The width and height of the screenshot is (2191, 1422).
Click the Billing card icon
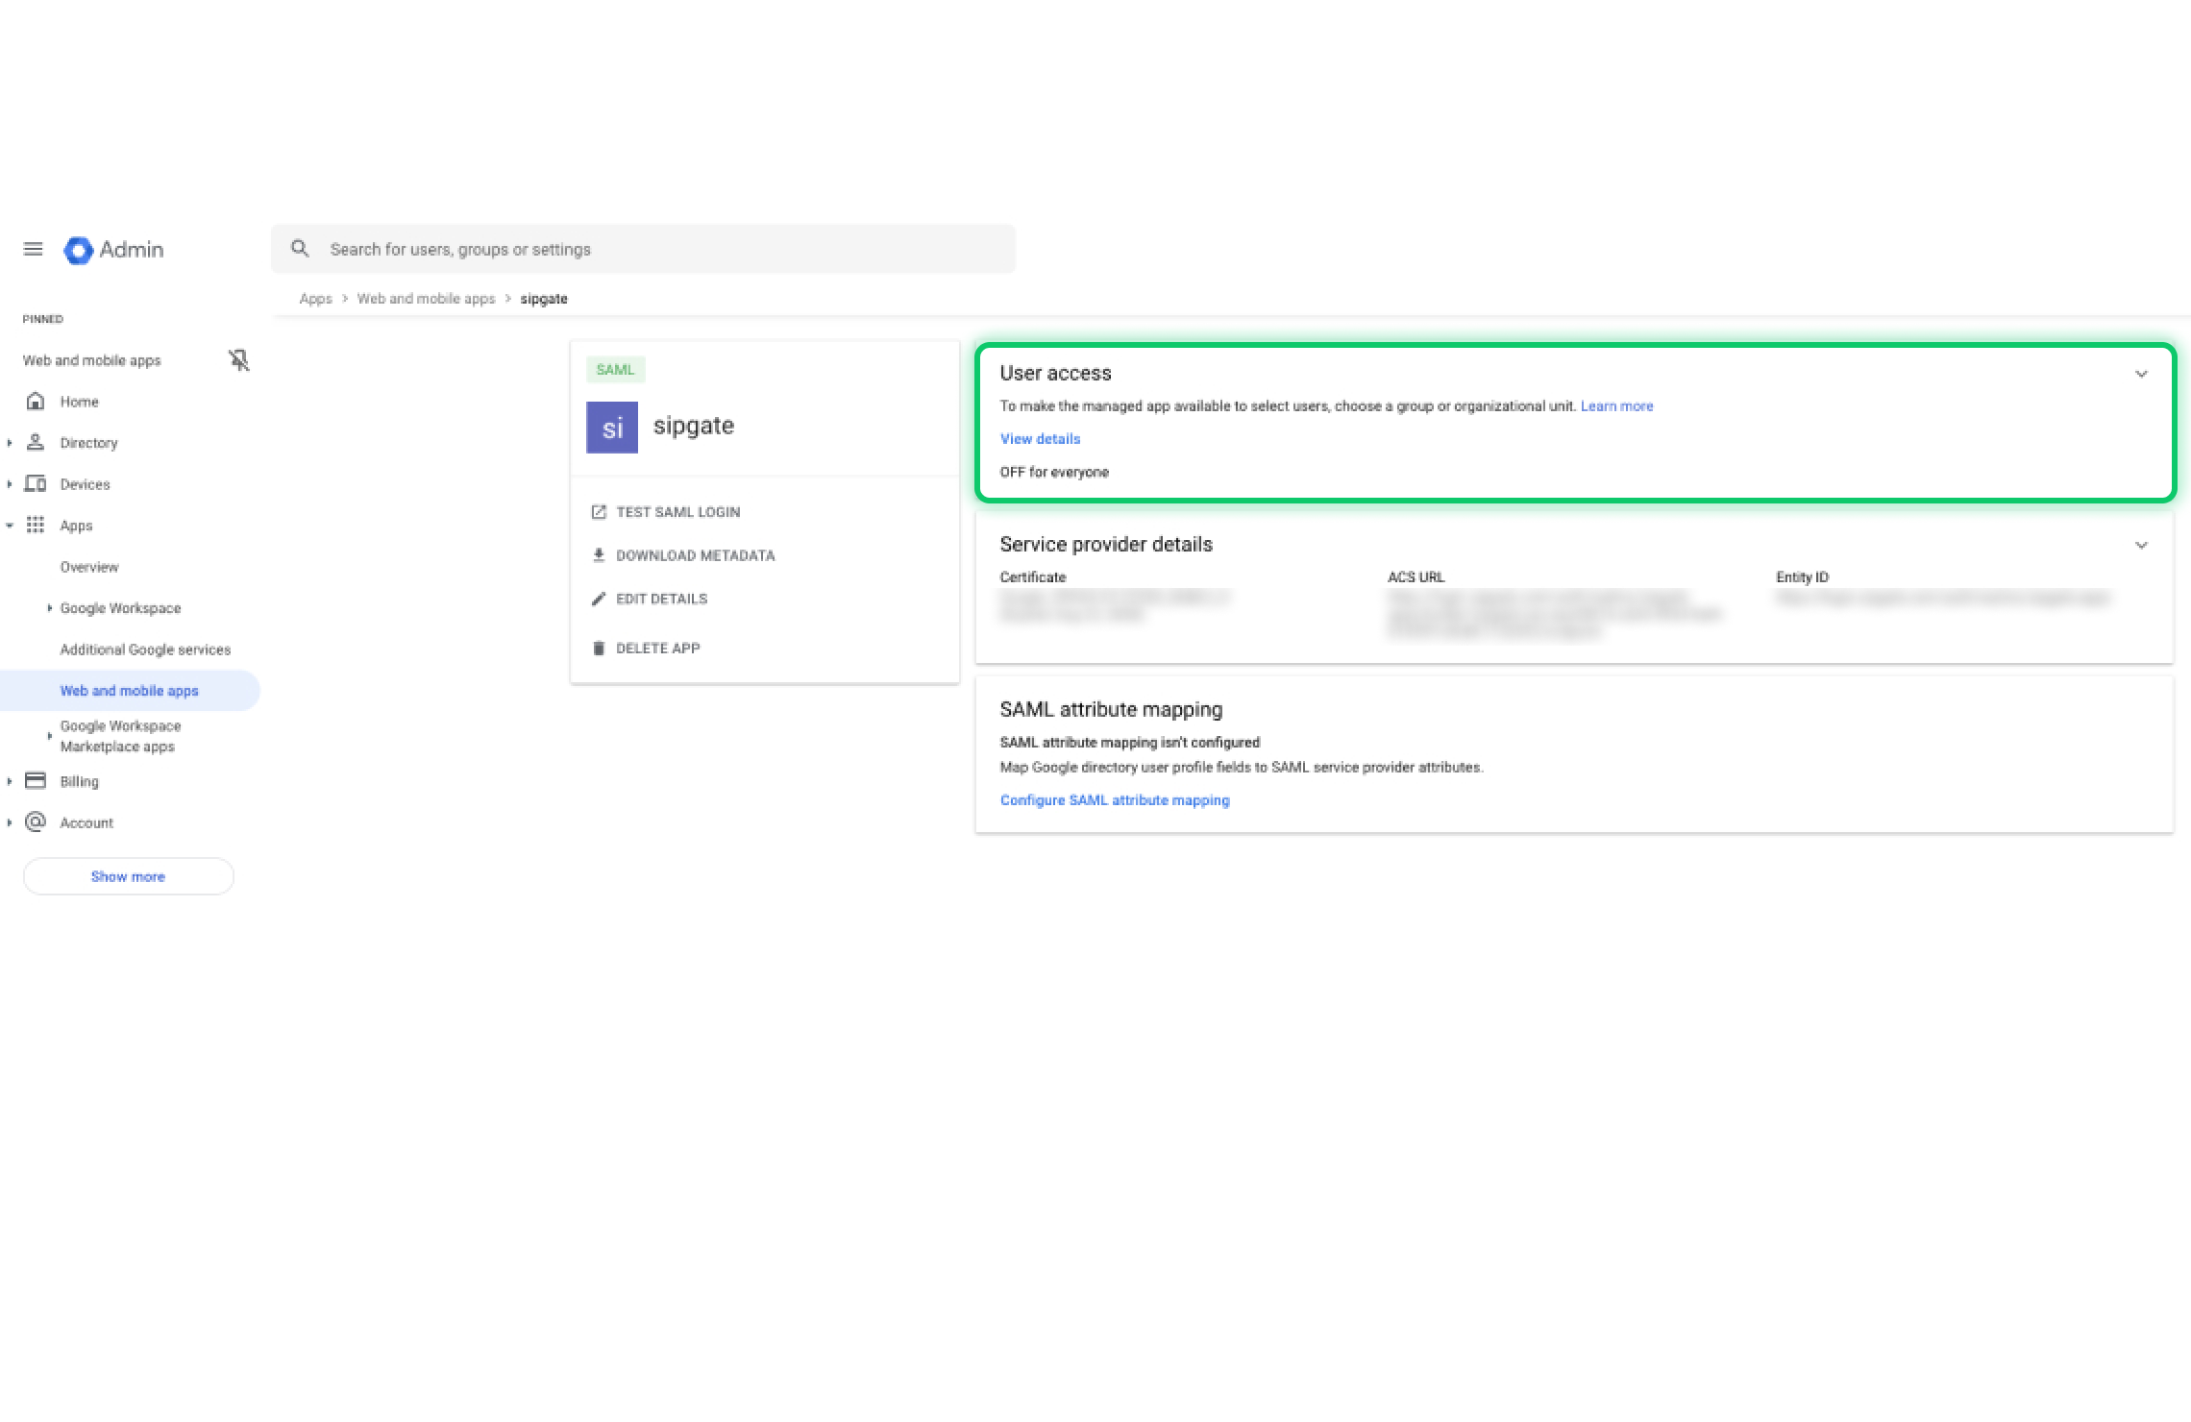pyautogui.click(x=36, y=780)
